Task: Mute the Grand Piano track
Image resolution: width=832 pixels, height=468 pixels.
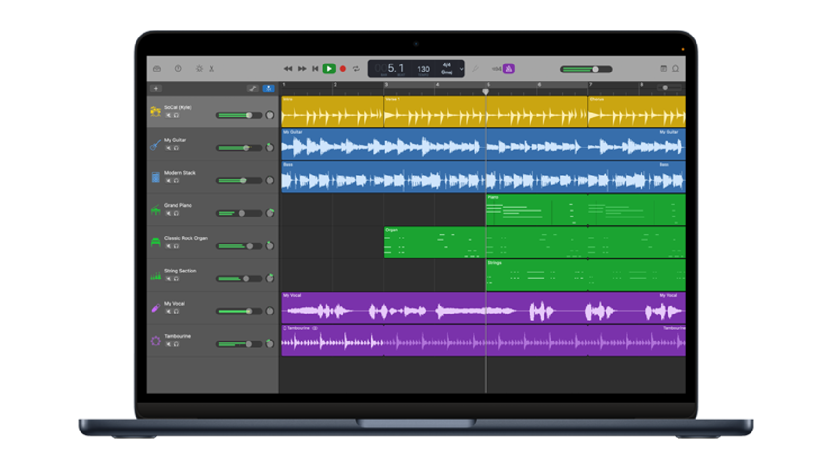Action: 168,213
